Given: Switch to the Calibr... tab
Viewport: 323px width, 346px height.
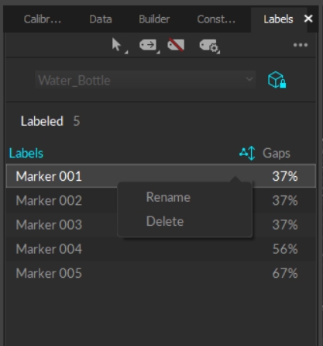Looking at the screenshot, I should click(x=43, y=19).
